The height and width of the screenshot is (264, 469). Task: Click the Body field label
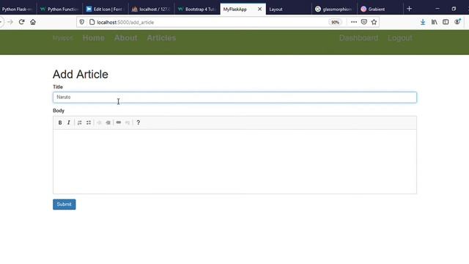pyautogui.click(x=59, y=111)
